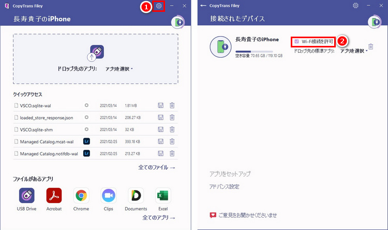
Task: Select loaded_store_response.json file name
Action: click(47, 118)
